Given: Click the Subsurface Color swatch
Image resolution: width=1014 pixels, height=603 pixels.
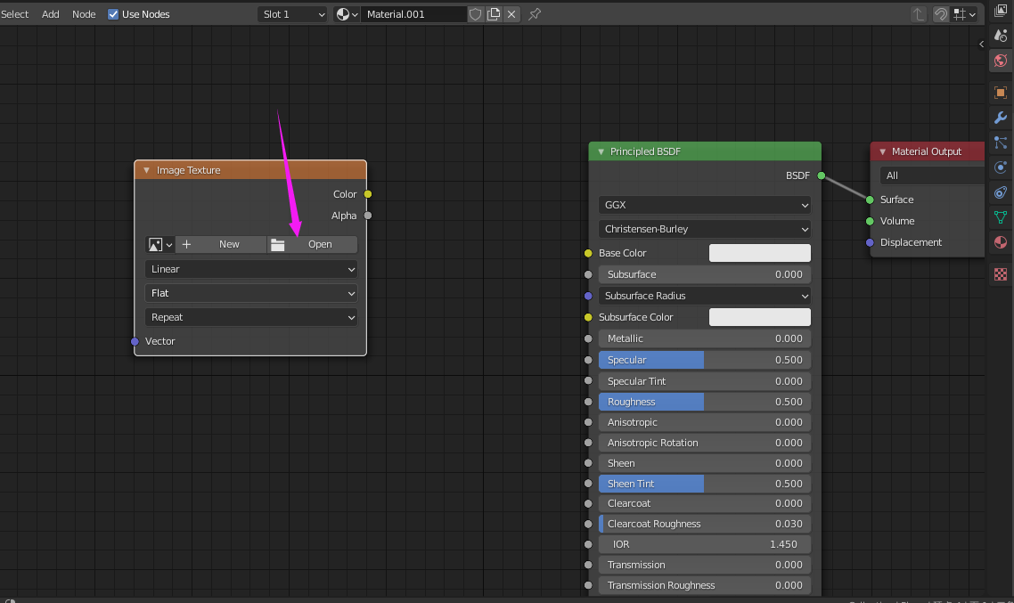Looking at the screenshot, I should click(x=760, y=317).
